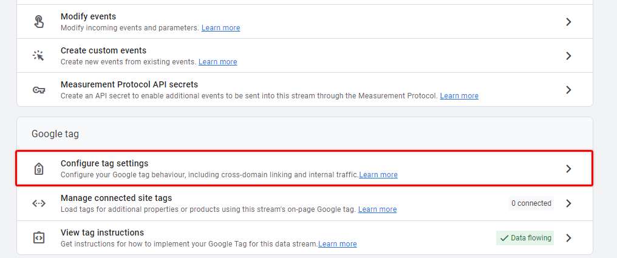Expand Modify events with its chevron
The height and width of the screenshot is (258, 617).
click(568, 22)
